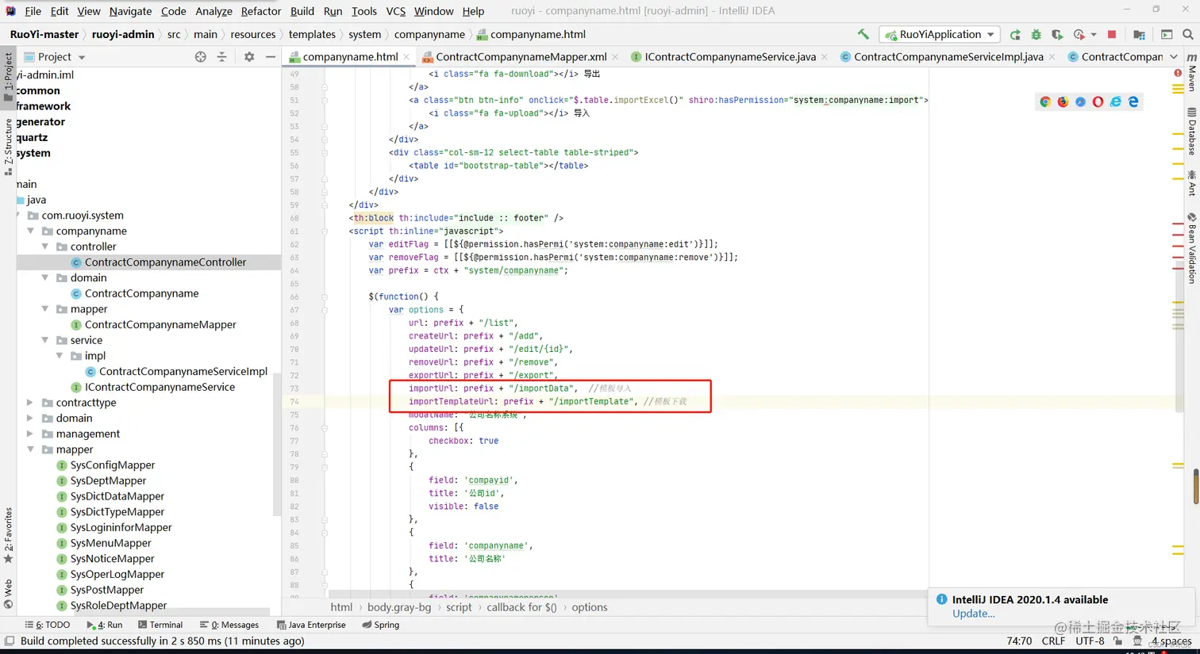Click the templates breadcrumb in navigation bar

click(312, 34)
